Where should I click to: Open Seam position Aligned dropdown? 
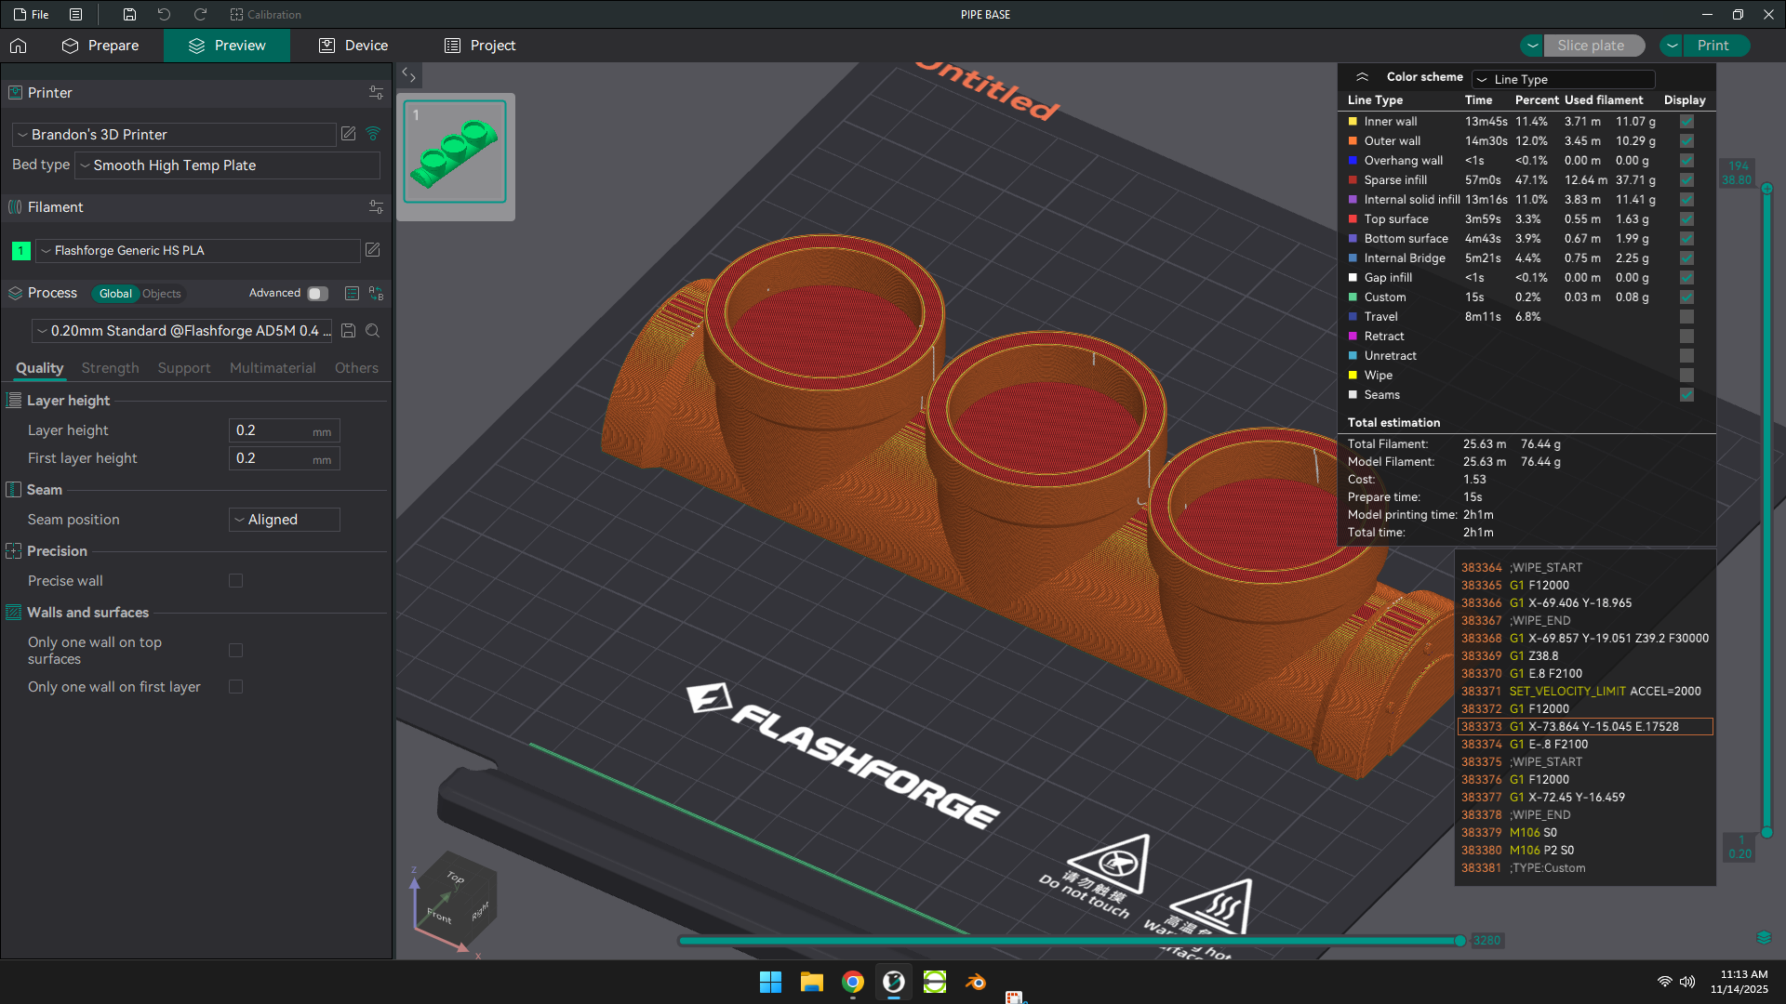pos(285,520)
